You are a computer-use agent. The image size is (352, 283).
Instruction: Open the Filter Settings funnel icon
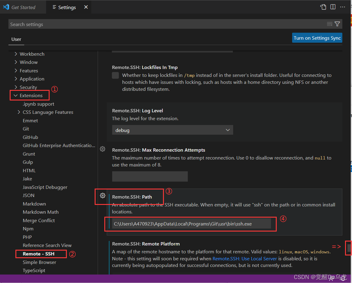pos(337,24)
